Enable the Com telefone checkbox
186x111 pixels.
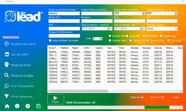click(x=144, y=36)
